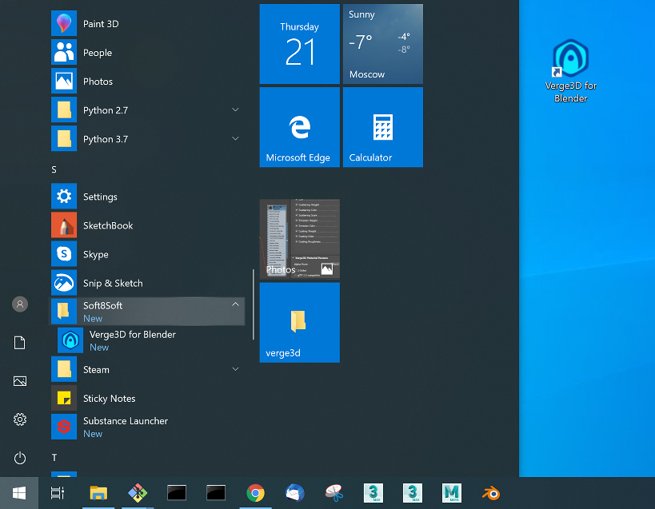Image resolution: width=655 pixels, height=509 pixels.
Task: Open the user account icon in the rail
Action: point(20,304)
